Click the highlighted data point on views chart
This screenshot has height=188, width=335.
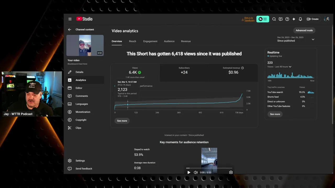128,104
